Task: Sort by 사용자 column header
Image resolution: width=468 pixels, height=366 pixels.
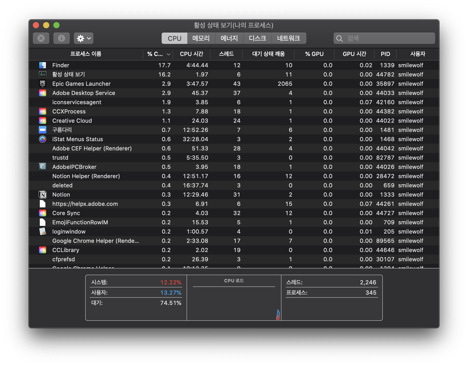Action: point(418,54)
